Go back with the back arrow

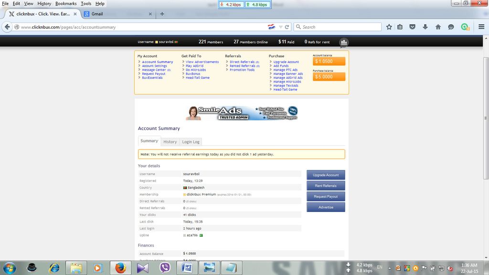tap(7, 27)
